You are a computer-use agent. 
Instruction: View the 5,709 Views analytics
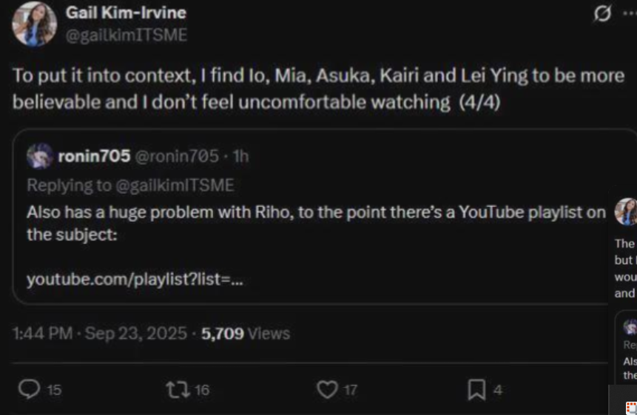click(x=246, y=334)
